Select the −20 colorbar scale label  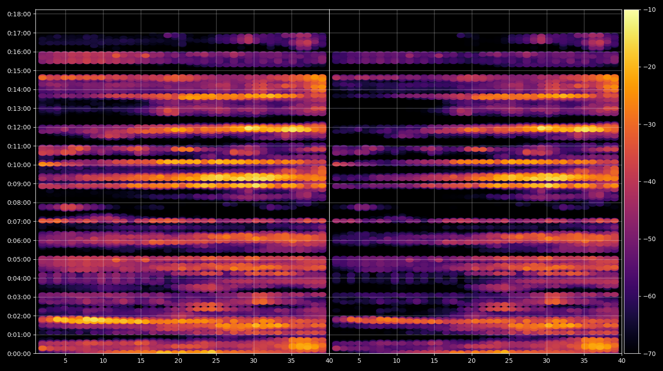[x=649, y=67]
